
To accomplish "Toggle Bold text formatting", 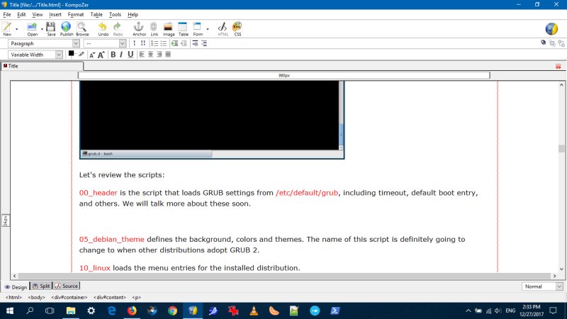I will click(113, 55).
